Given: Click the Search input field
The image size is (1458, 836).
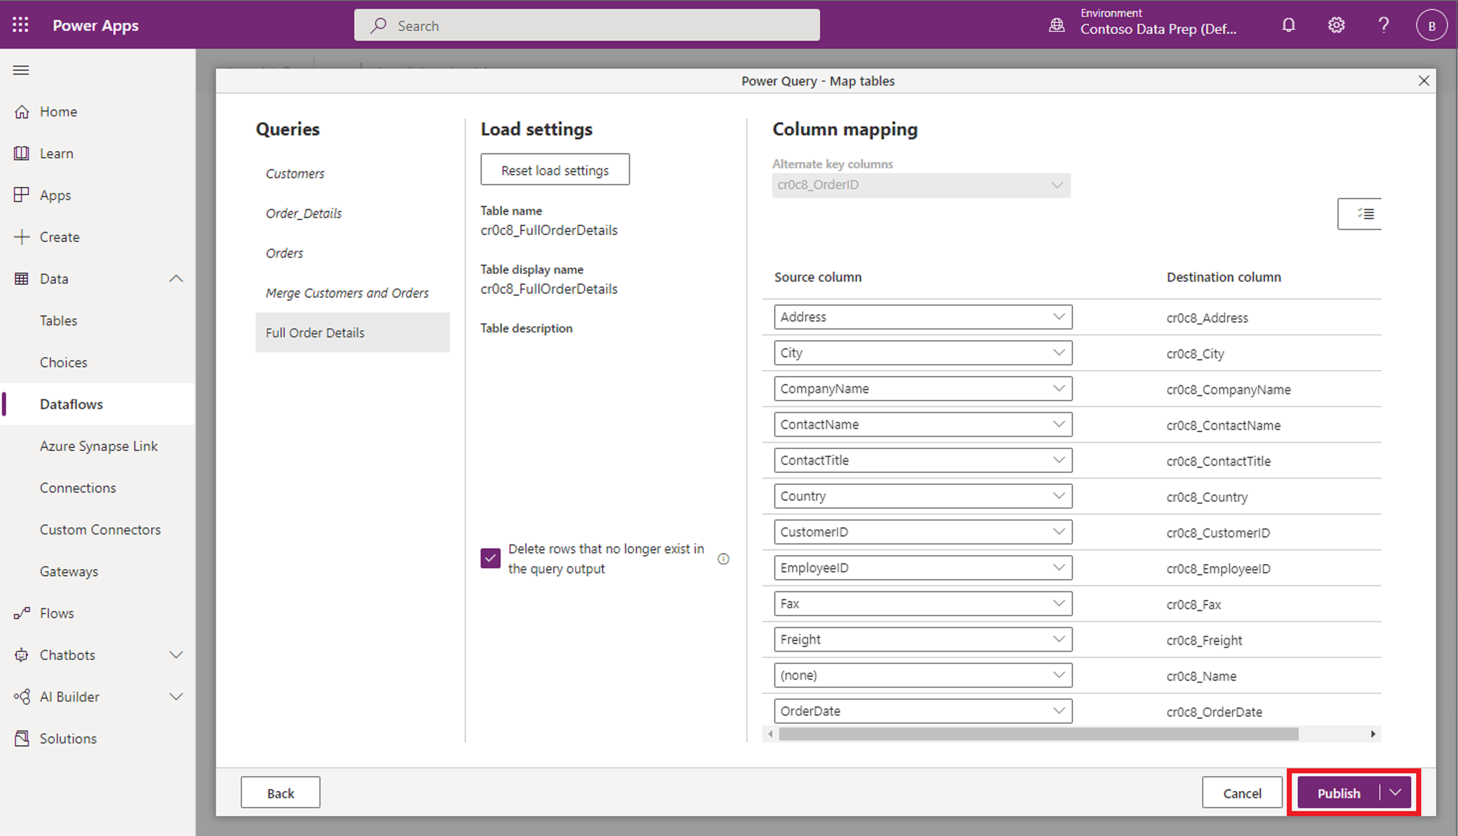Looking at the screenshot, I should tap(587, 25).
